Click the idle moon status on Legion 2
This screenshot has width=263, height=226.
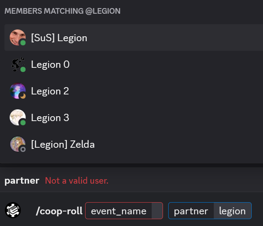(23, 96)
